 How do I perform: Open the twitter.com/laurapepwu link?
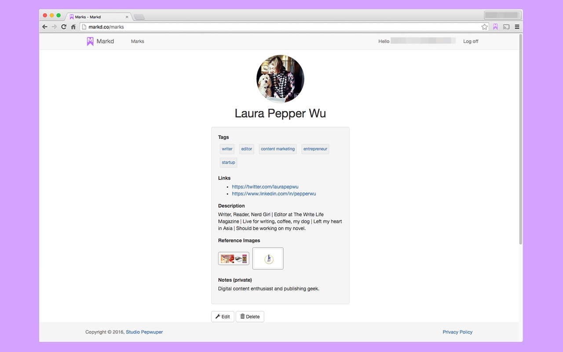click(265, 187)
